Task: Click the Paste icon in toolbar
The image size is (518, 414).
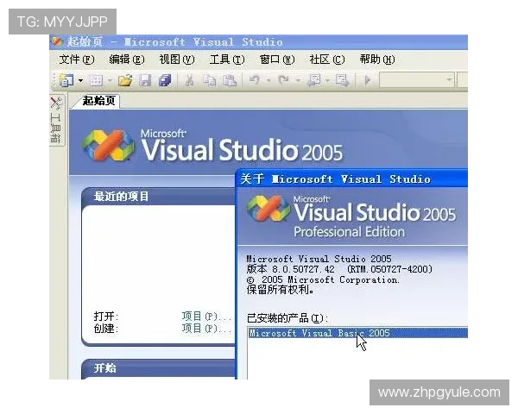Action: pyautogui.click(x=229, y=80)
